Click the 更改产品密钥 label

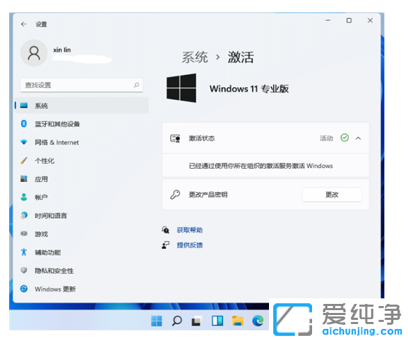[x=208, y=194]
